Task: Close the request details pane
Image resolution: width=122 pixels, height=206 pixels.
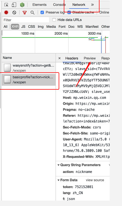Action: point(59,58)
